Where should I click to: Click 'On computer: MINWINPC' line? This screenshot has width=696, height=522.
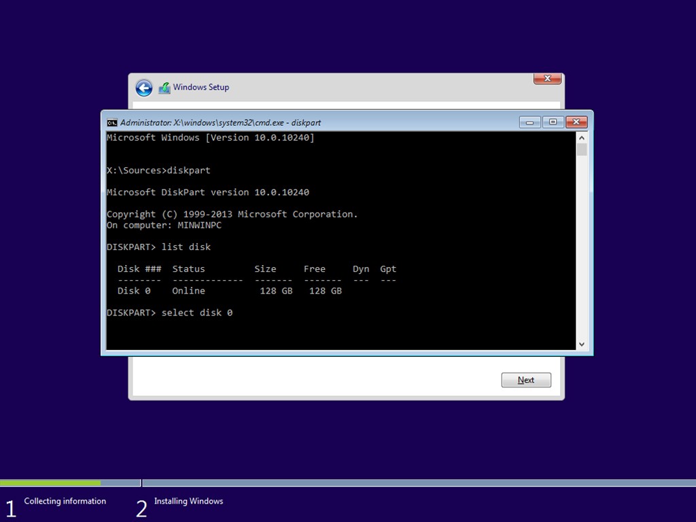pyautogui.click(x=164, y=225)
